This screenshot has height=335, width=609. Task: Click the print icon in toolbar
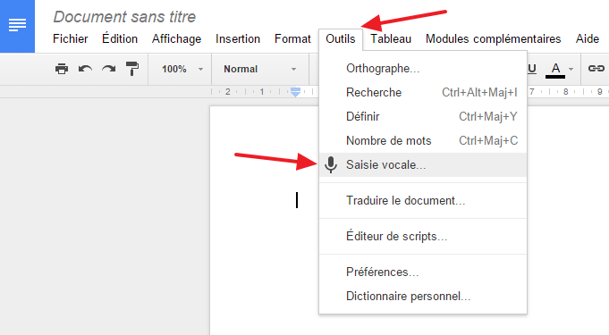tap(62, 69)
